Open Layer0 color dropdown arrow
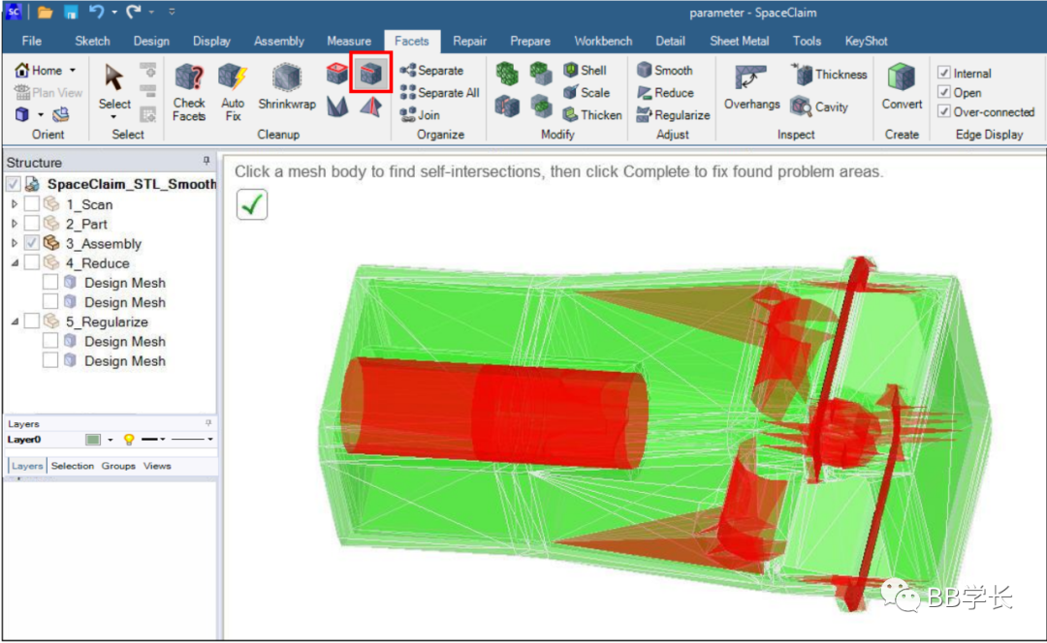Image resolution: width=1047 pixels, height=643 pixels. pyautogui.click(x=111, y=440)
